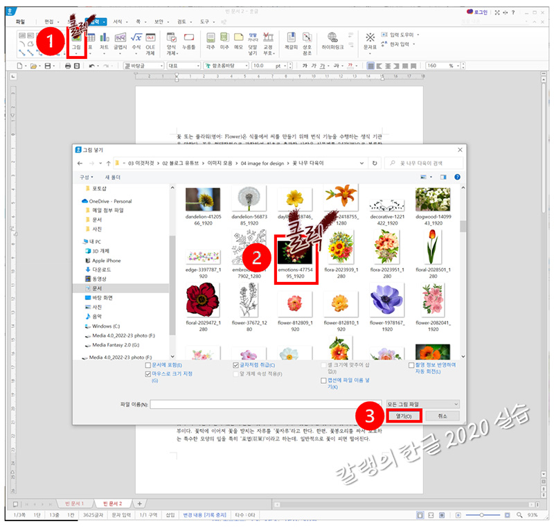Refresh the folder in 그림 넣기 dialog
The height and width of the screenshot is (528, 554).
pyautogui.click(x=375, y=164)
